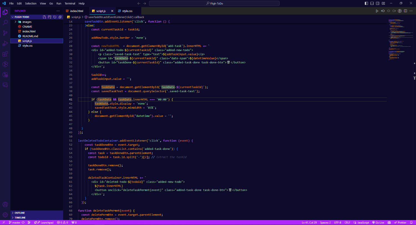Viewport: 416px width, 225px height.
Task: Go to previous change arrow icon
Action: 383,11
